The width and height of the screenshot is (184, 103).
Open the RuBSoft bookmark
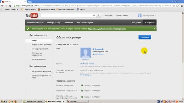click(81, 9)
